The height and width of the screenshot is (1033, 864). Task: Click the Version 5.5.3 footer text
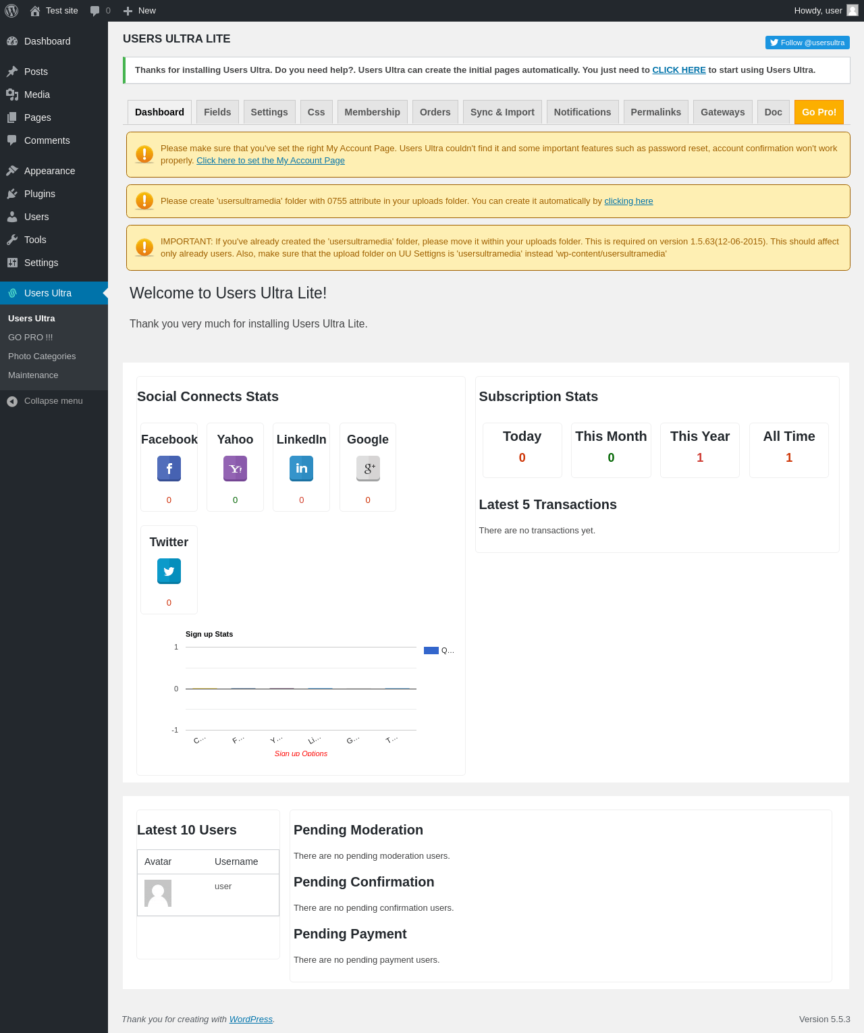825,1019
